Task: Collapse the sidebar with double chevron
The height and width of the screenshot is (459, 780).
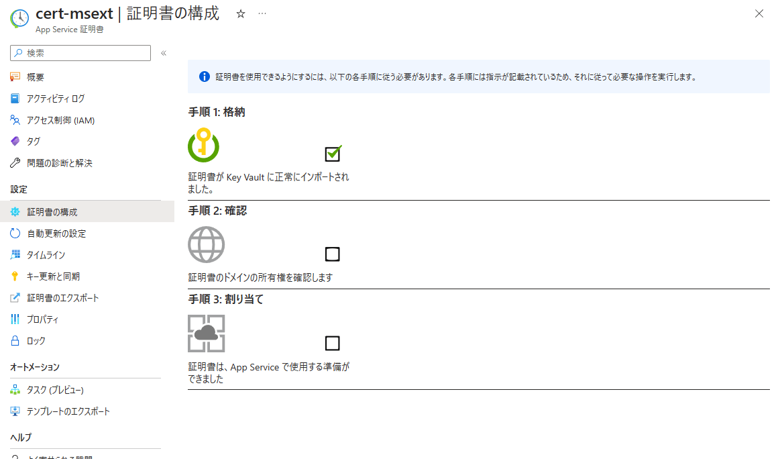Action: click(x=164, y=53)
